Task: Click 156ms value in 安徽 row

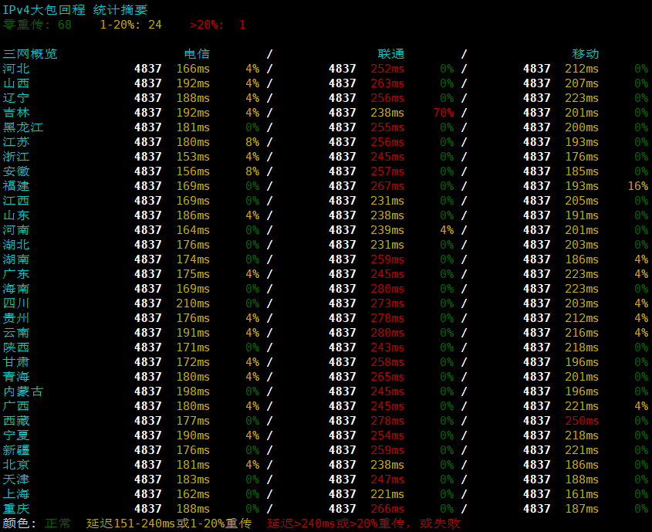Action: point(193,171)
